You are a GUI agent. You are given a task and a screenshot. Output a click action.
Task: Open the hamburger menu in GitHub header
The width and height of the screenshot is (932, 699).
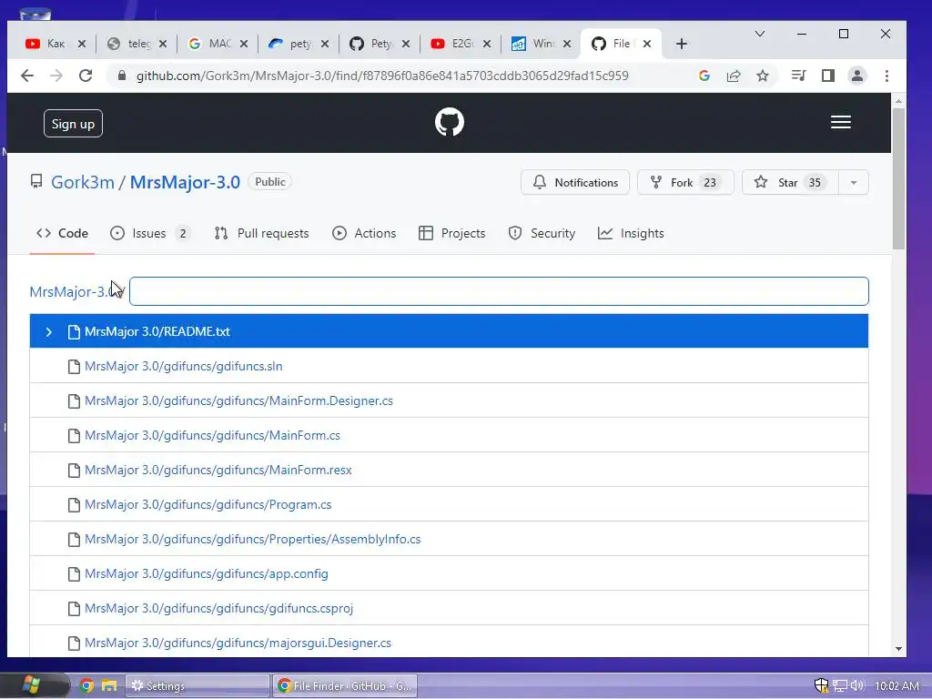click(x=840, y=123)
